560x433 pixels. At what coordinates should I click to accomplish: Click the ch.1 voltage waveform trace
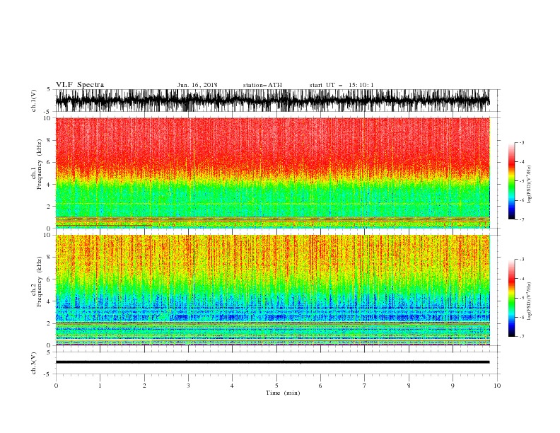(272, 100)
